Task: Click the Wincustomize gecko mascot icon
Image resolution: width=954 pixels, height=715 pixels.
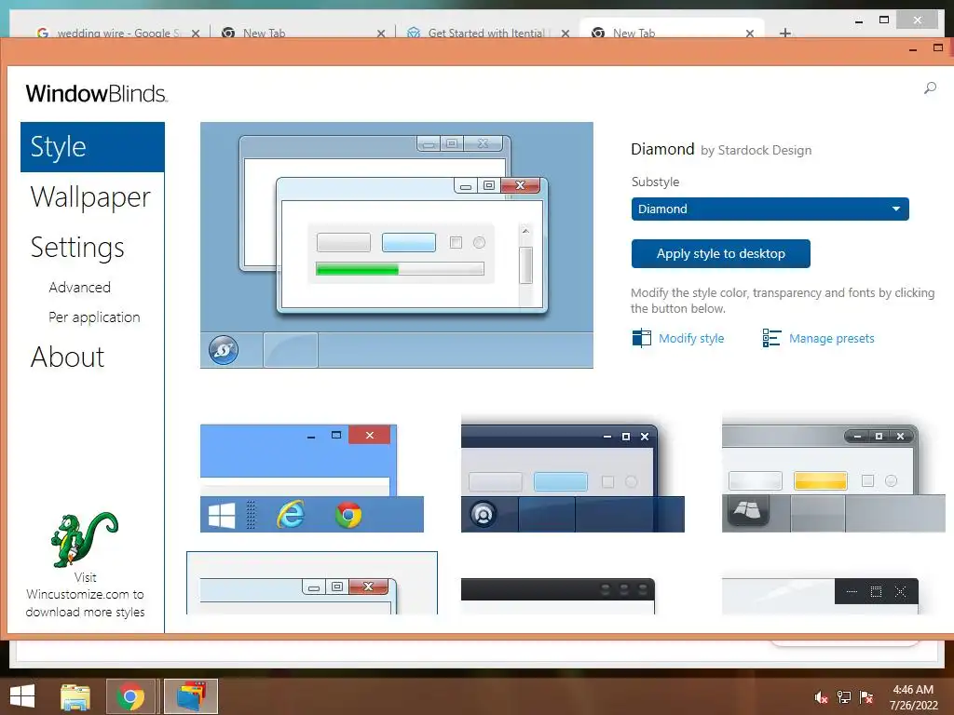Action: pyautogui.click(x=85, y=539)
